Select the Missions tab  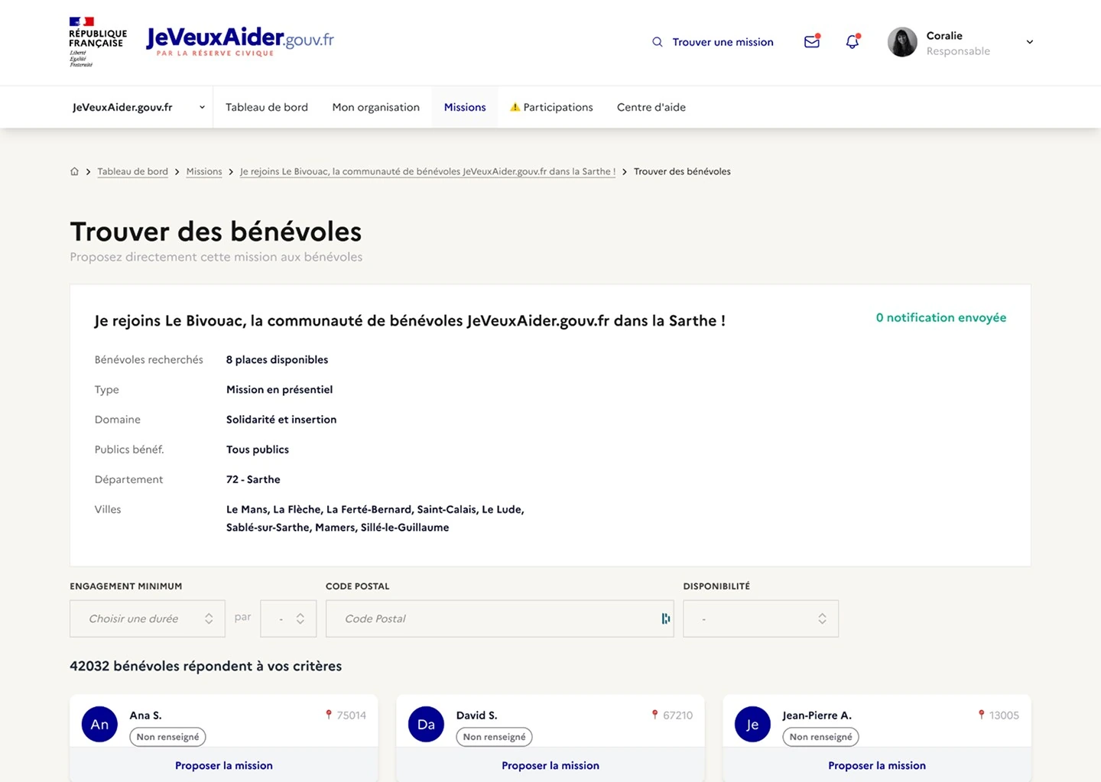(x=465, y=107)
